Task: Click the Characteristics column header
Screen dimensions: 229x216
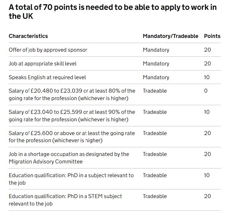Action: point(28,36)
